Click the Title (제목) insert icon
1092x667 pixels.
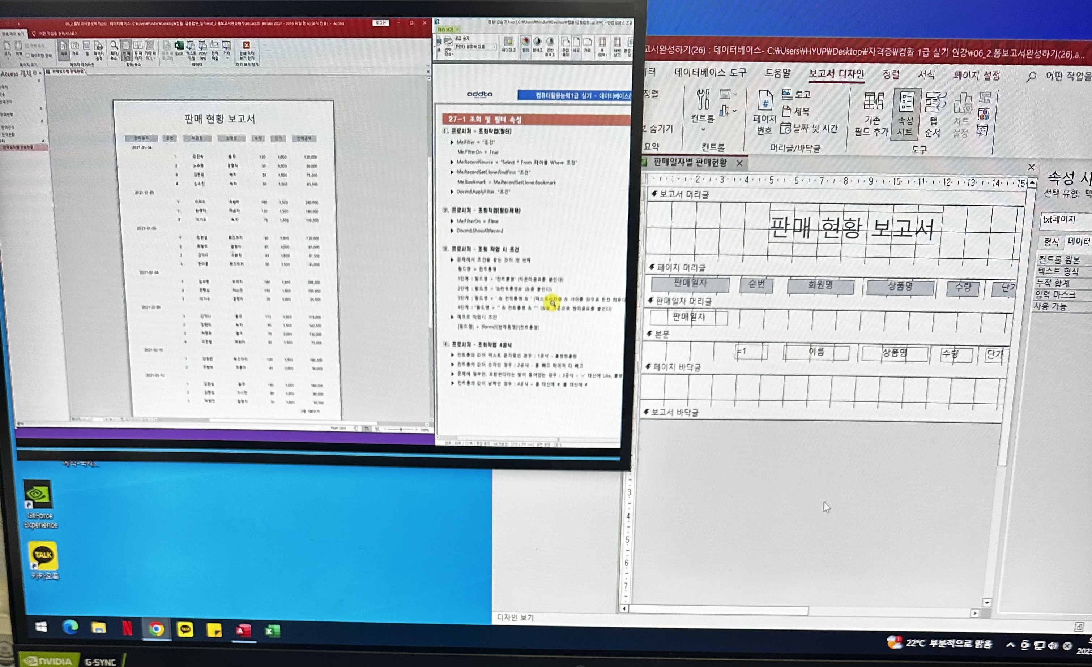796,111
